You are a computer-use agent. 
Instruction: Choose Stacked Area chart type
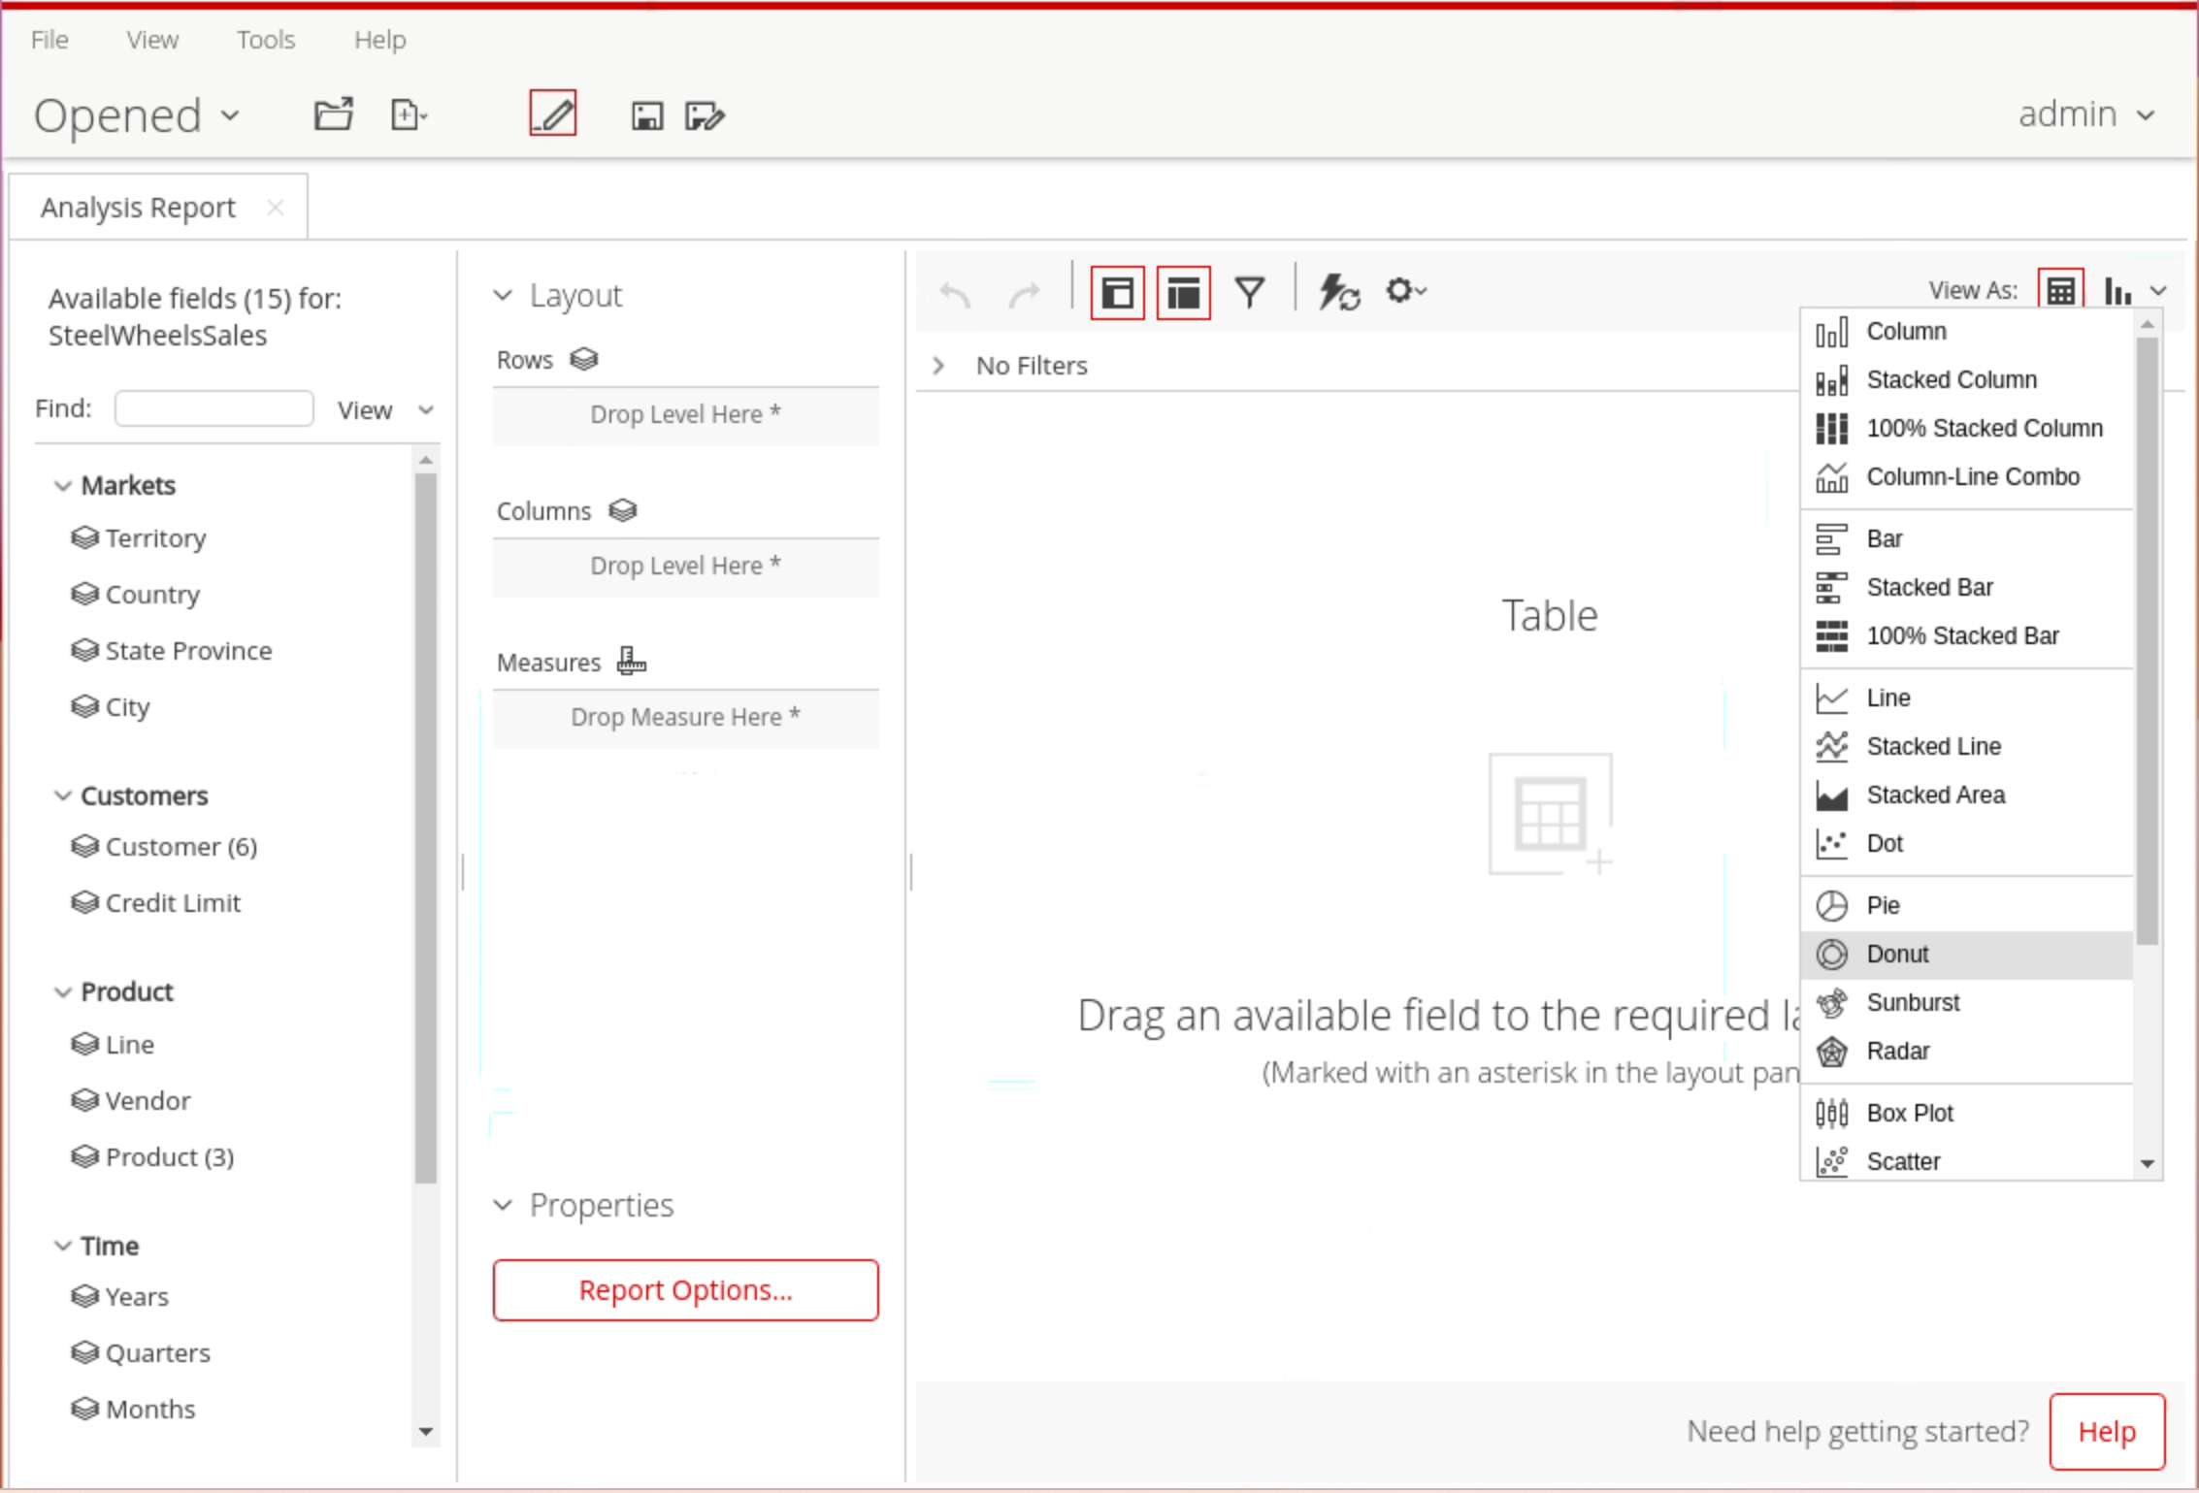click(1935, 795)
